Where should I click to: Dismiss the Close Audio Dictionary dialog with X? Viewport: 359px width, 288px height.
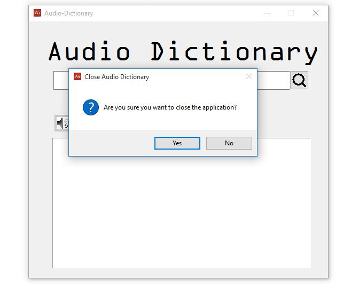pyautogui.click(x=248, y=76)
